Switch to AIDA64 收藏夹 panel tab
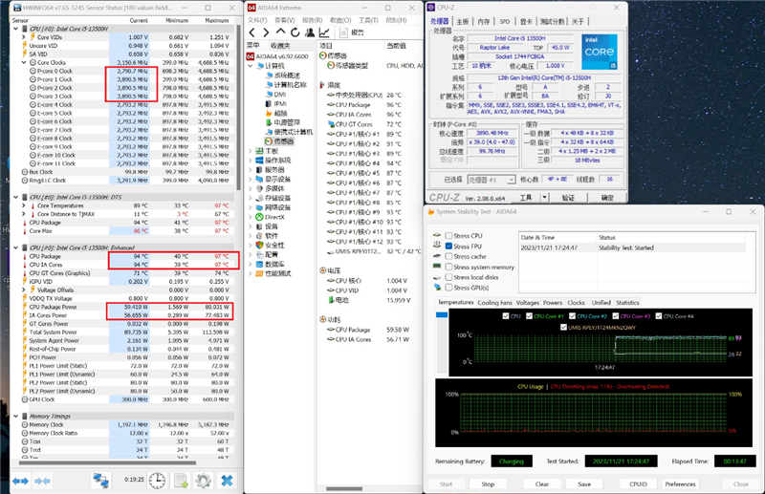Image resolution: width=765 pixels, height=494 pixels. (280, 45)
